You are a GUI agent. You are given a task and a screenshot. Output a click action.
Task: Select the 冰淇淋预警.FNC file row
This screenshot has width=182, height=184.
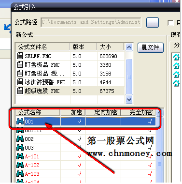70,82
